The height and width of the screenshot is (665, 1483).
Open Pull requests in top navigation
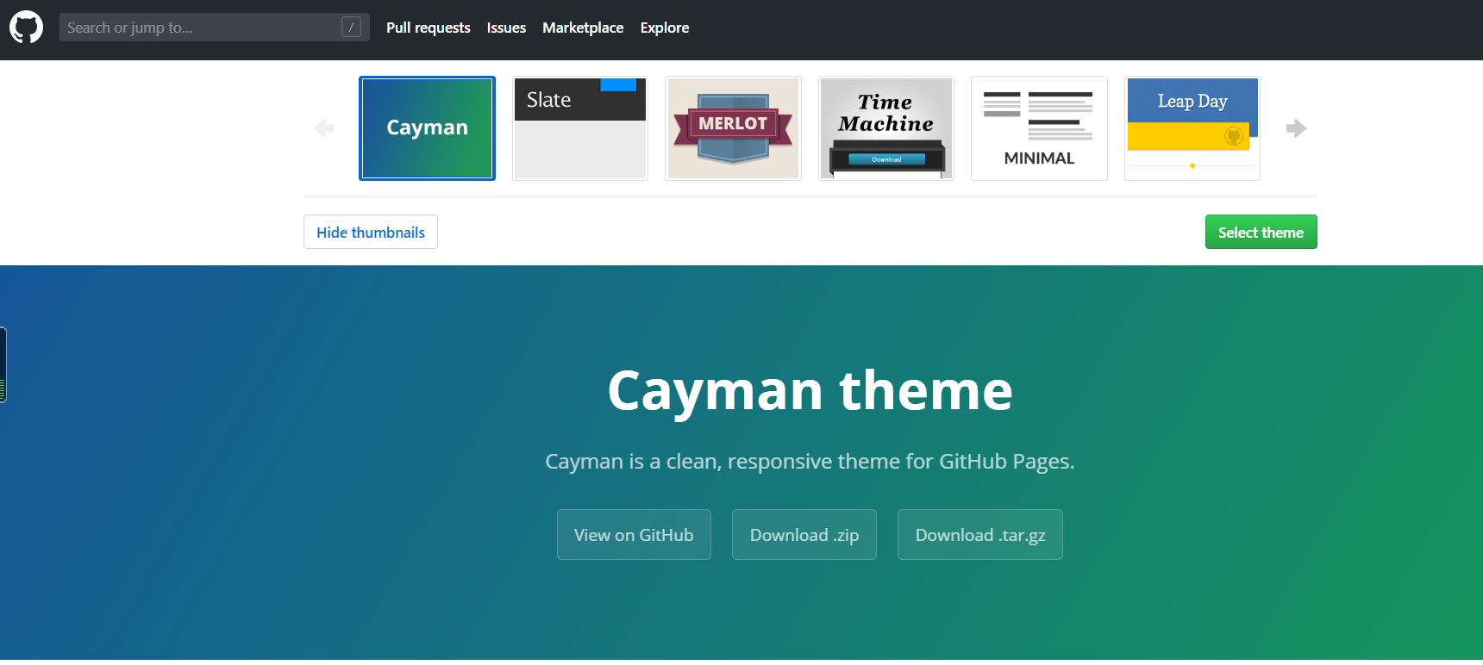(428, 28)
